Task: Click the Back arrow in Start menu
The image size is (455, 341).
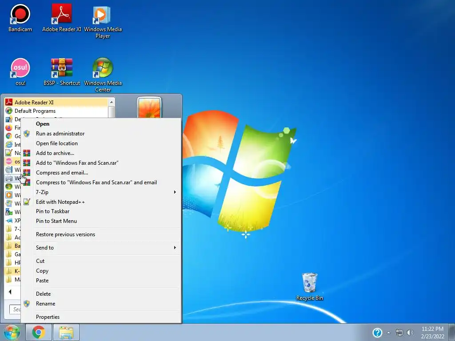Action: 10,292
